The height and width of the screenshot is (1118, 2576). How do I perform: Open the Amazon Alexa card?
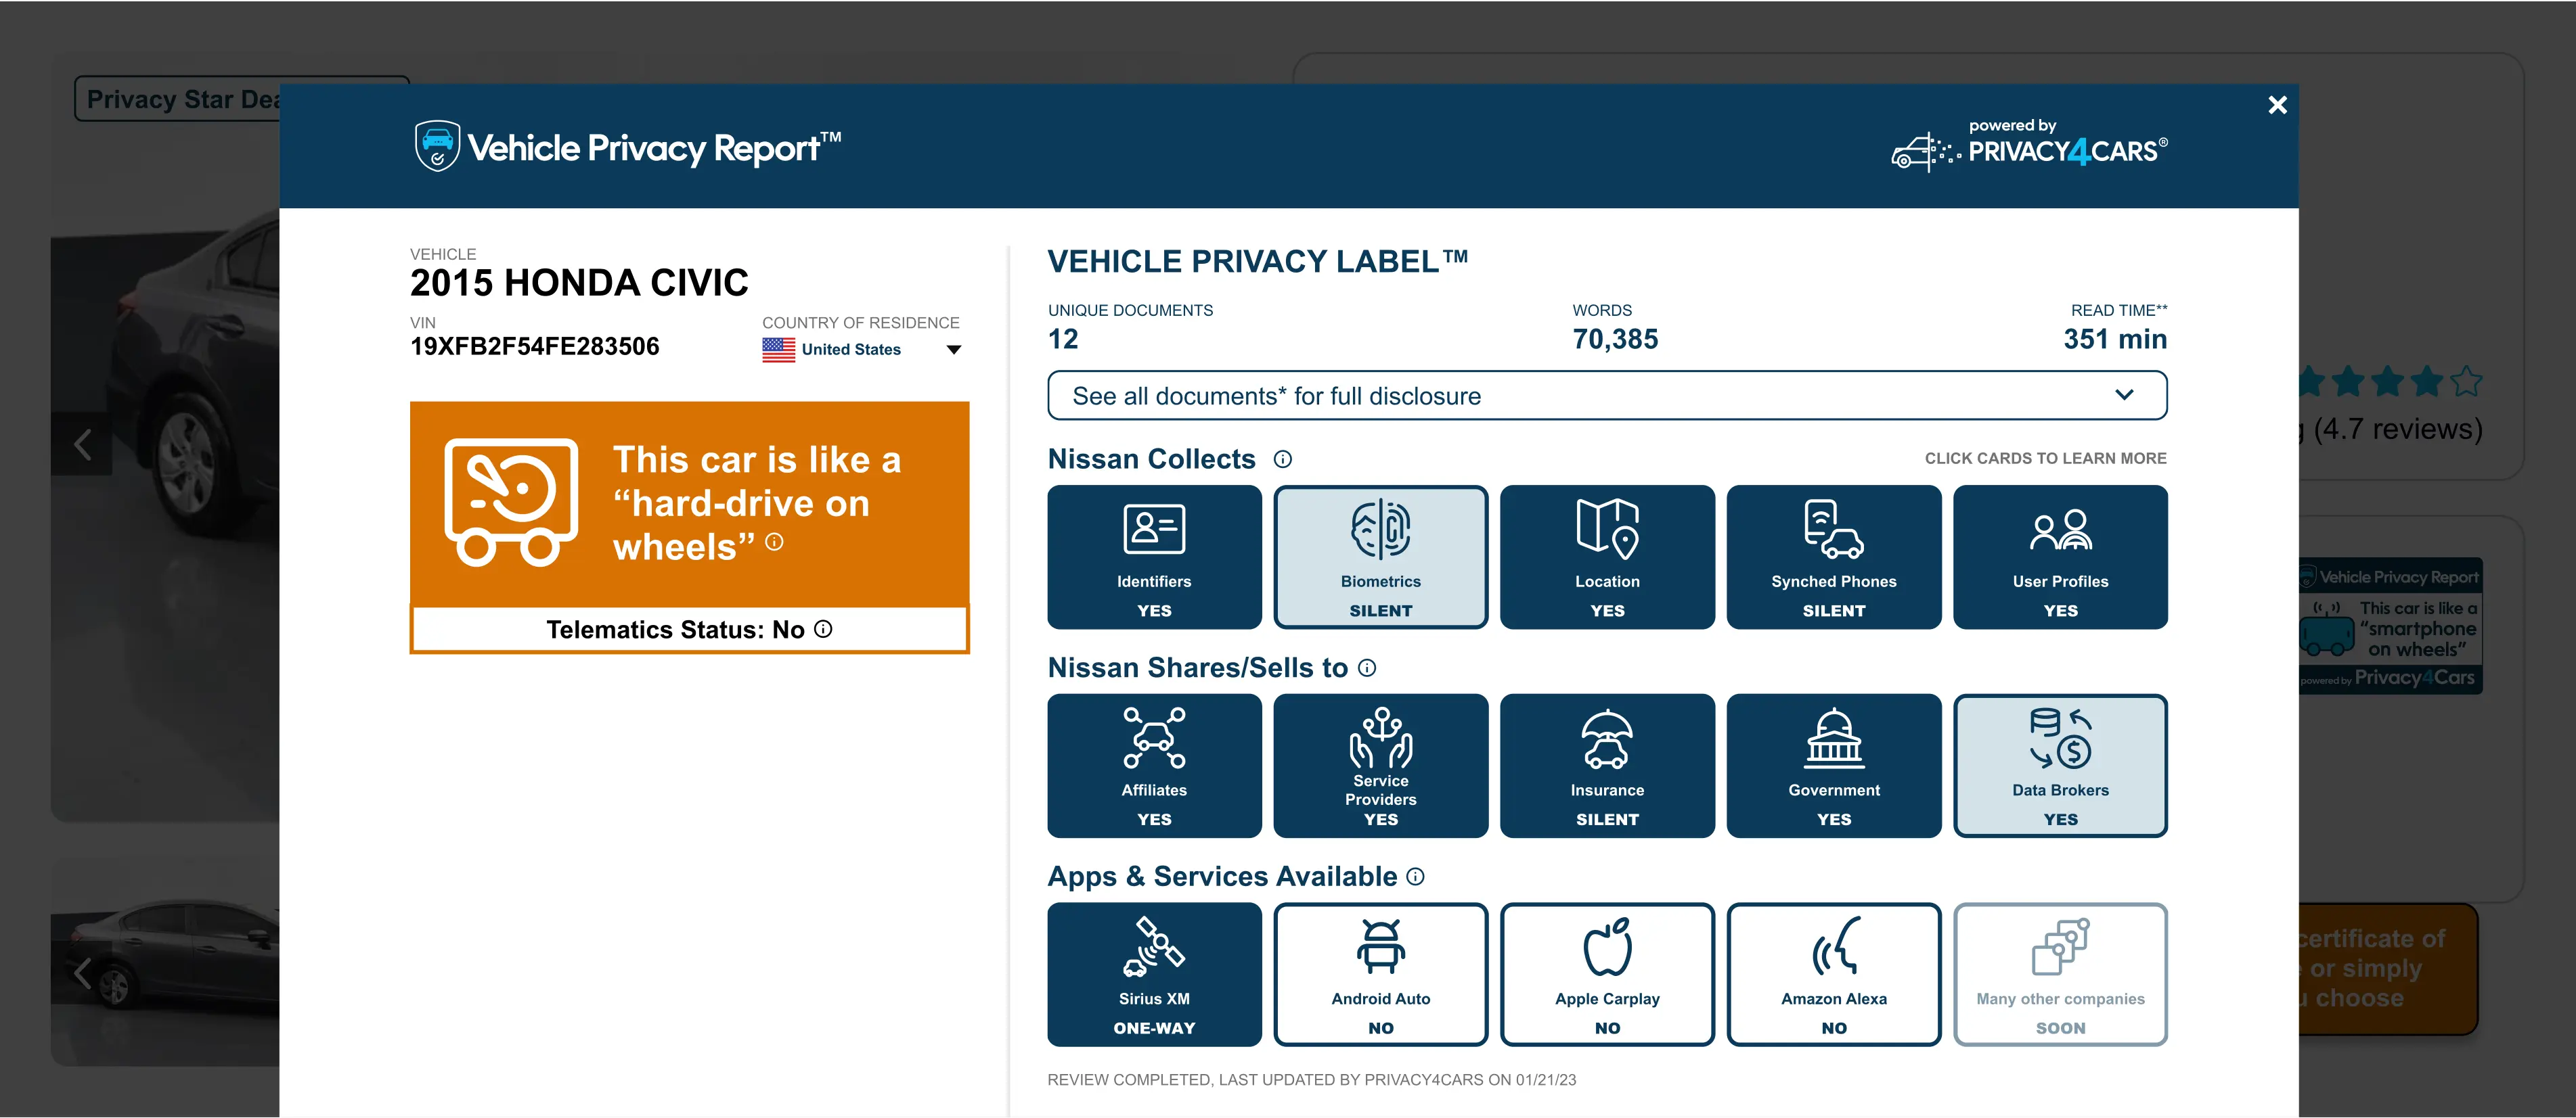click(1833, 974)
